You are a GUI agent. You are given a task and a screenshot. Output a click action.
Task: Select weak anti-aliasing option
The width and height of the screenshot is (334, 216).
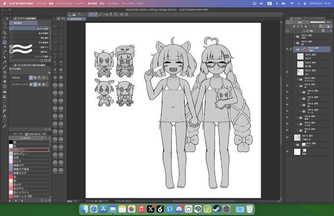(x=35, y=84)
